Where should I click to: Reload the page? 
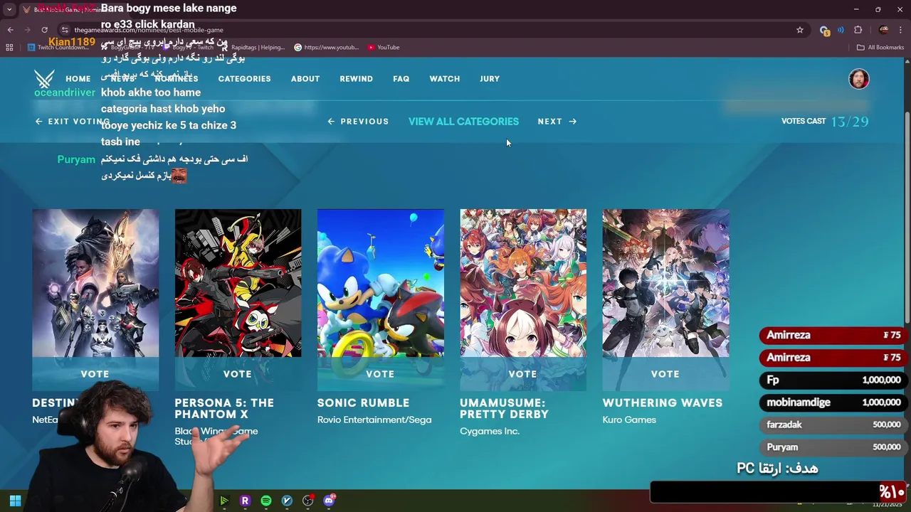pos(44,30)
